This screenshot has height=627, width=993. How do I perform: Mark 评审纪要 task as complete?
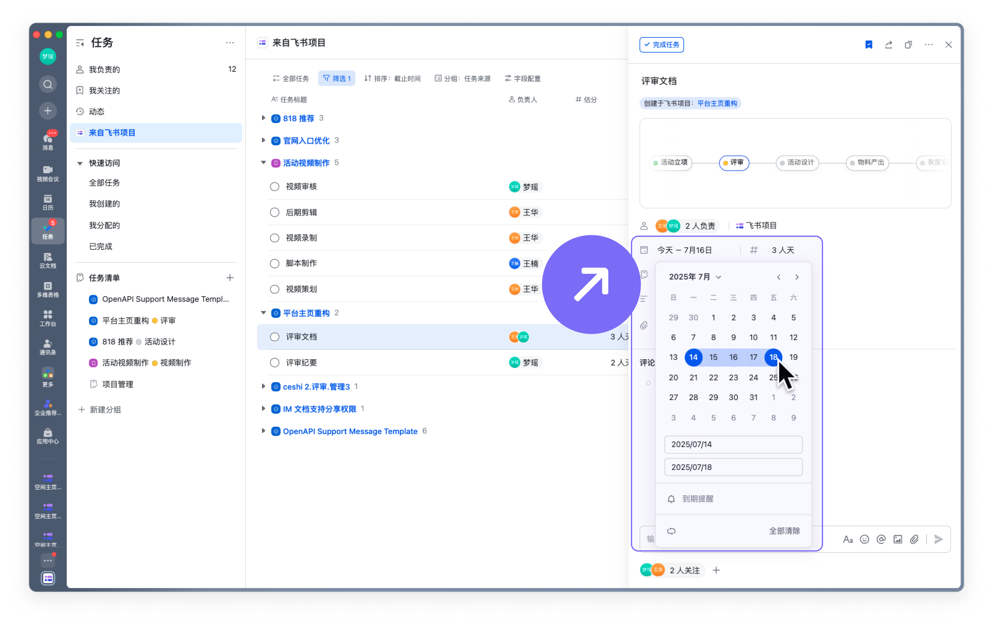click(275, 362)
